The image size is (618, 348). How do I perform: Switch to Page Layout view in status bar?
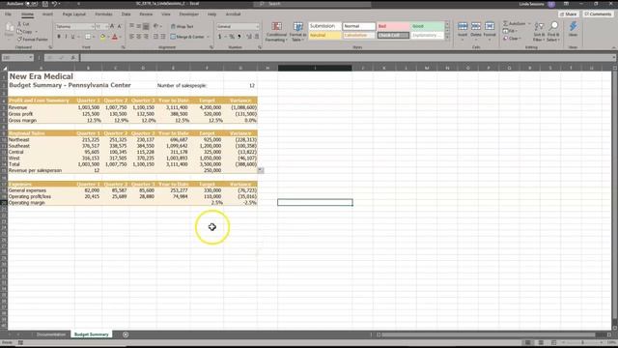pyautogui.click(x=541, y=342)
